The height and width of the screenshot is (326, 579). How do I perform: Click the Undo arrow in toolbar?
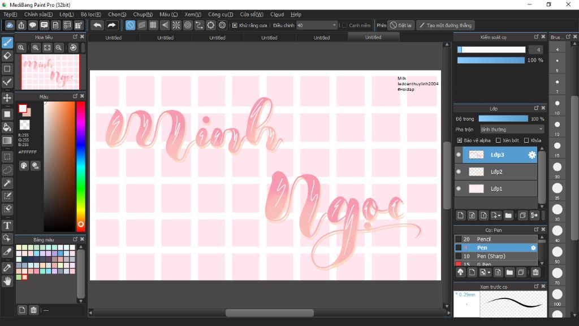pyautogui.click(x=97, y=25)
